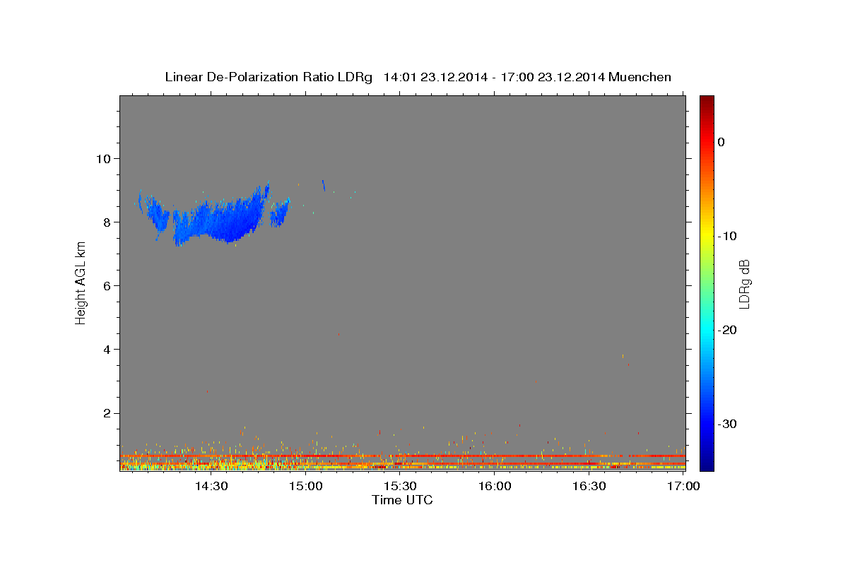Image resolution: width=848 pixels, height=565 pixels.
Task: Click the height tick label 2
Action: tap(107, 413)
